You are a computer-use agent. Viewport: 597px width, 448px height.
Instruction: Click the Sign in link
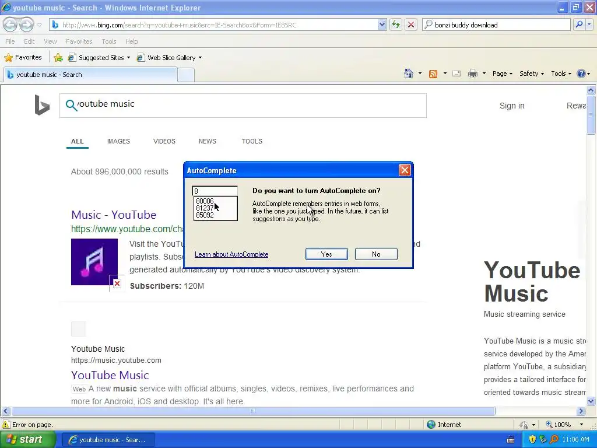512,106
